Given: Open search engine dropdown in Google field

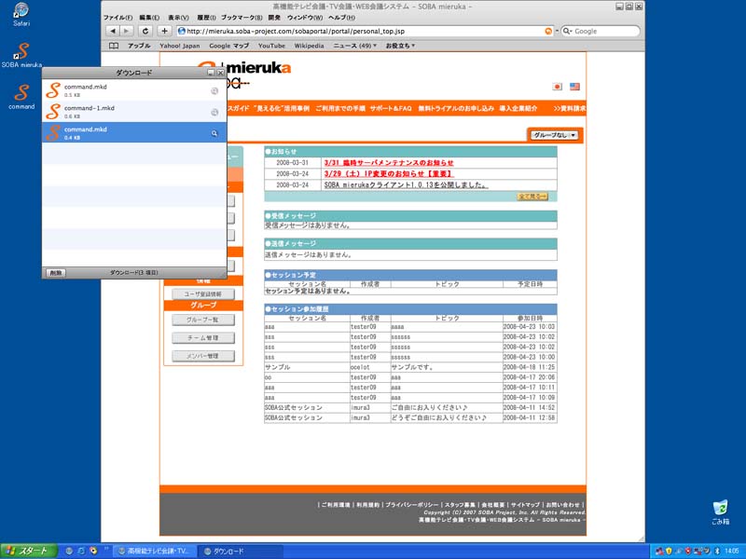Looking at the screenshot, I should point(567,31).
